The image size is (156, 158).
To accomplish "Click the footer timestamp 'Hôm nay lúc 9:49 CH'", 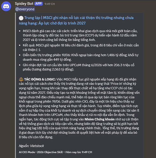I will click(79, 152).
